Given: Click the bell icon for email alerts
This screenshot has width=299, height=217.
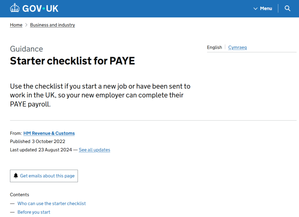Looking at the screenshot, I should point(16,176).
